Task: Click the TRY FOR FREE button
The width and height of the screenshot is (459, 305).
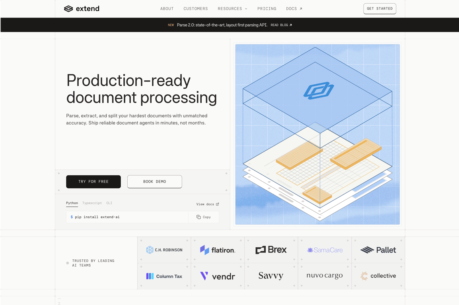Action: (x=93, y=182)
